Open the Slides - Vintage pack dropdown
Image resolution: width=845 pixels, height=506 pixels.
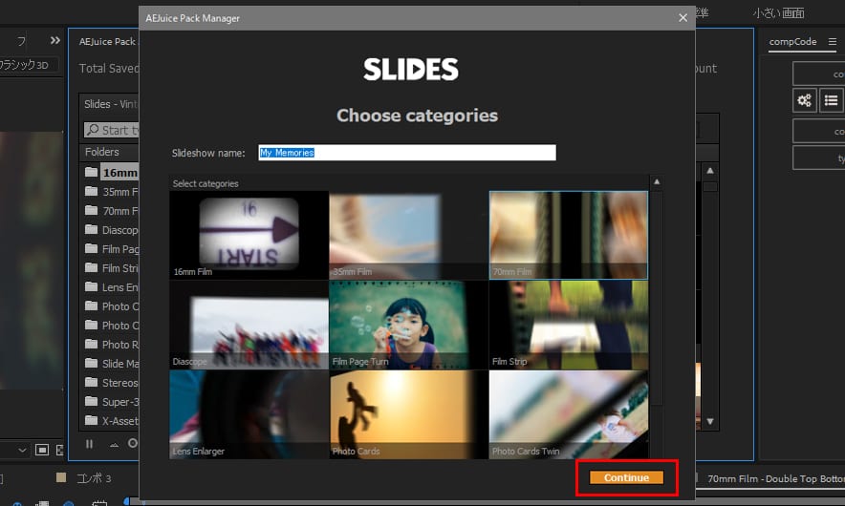coord(109,104)
